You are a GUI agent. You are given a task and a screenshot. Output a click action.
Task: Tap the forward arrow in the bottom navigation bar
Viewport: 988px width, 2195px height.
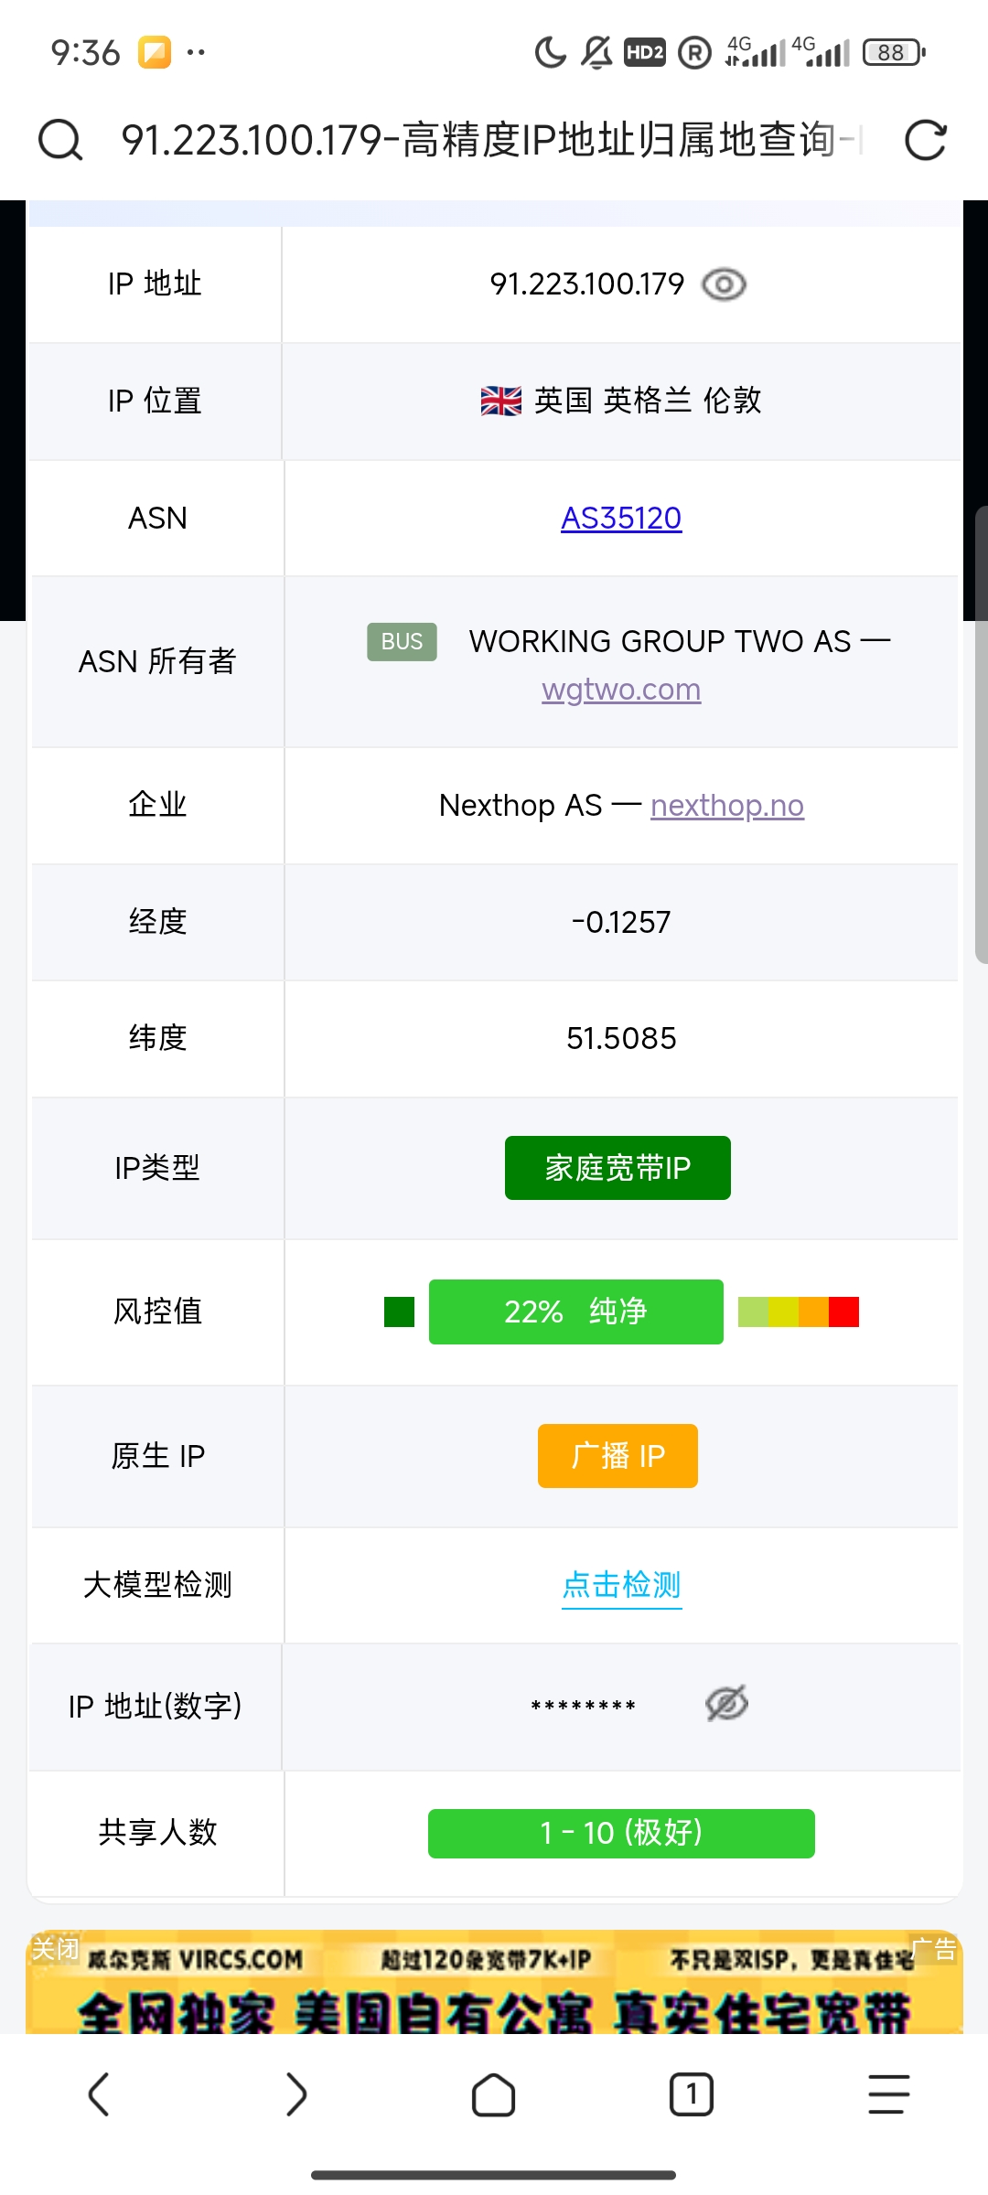(296, 2092)
